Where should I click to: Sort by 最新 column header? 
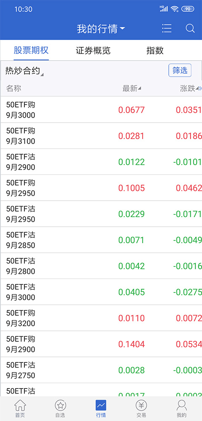132,88
